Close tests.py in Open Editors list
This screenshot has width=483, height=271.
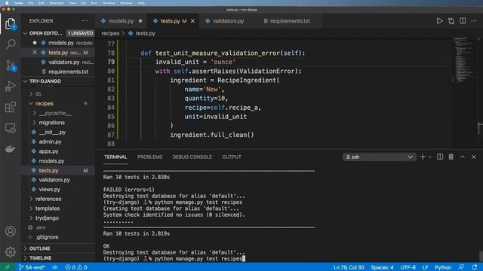tap(35, 53)
